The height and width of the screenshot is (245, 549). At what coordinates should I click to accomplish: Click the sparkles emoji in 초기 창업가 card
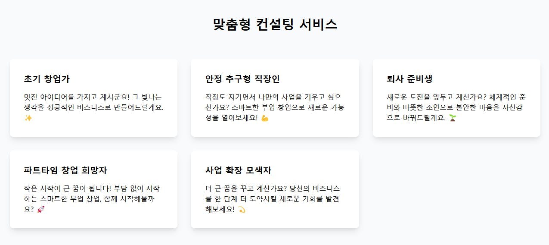tap(28, 118)
